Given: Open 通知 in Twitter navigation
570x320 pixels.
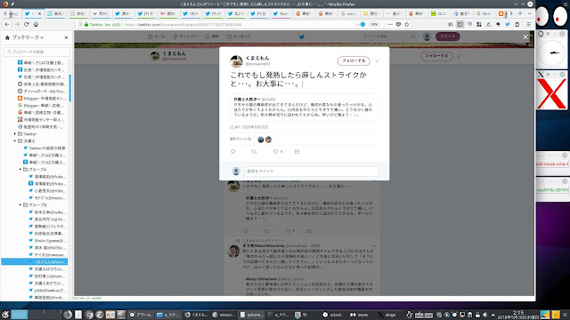Looking at the screenshot, I should coord(212,36).
